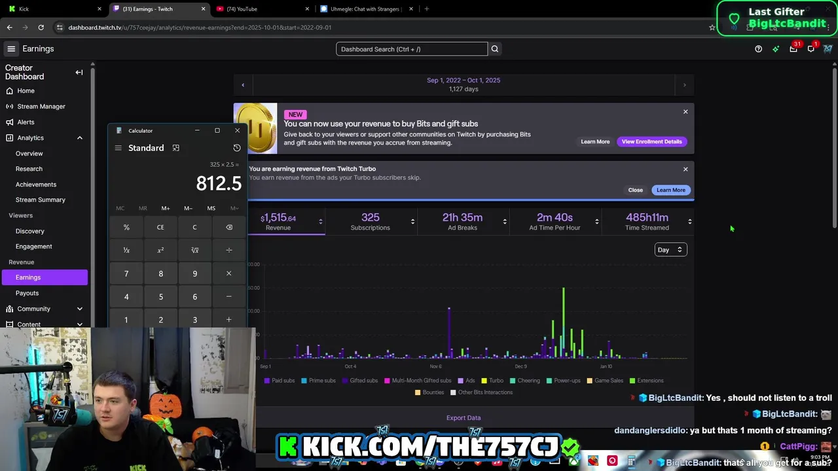Screen dimensions: 838x471
Task: Open the Calculator history panel
Action: 237,148
